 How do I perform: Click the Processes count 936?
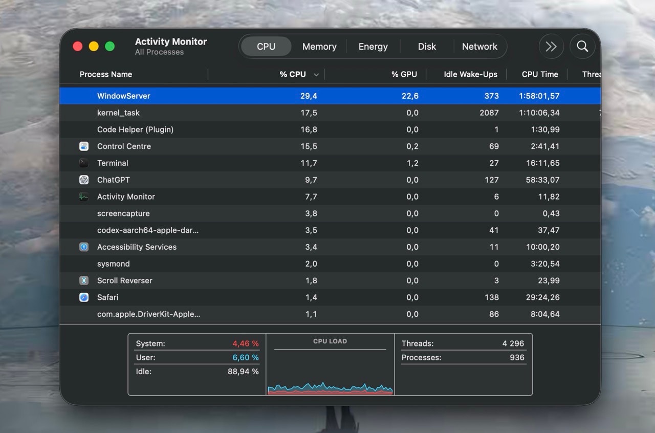coord(517,357)
